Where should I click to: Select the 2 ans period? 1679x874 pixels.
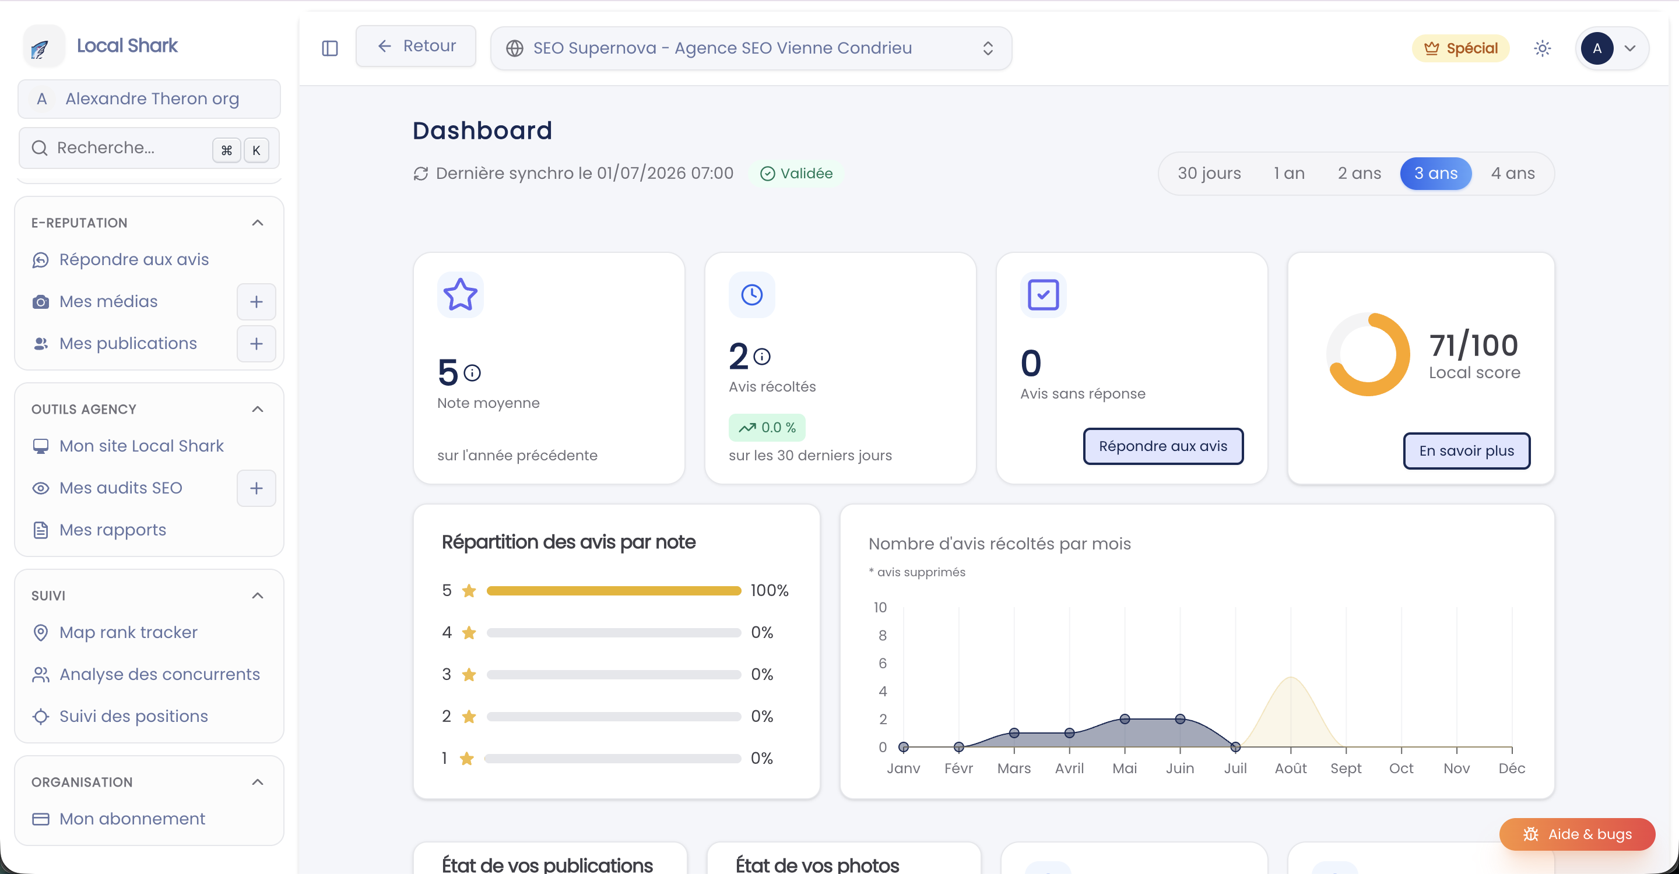click(x=1359, y=173)
